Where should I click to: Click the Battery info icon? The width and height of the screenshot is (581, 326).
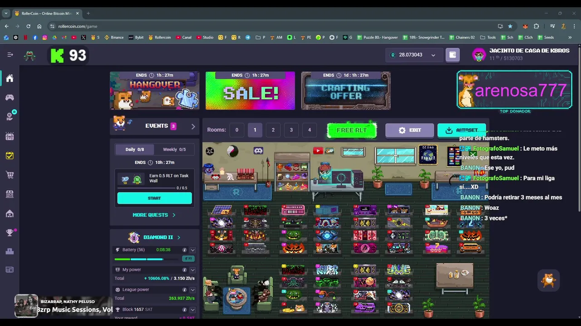(x=184, y=250)
